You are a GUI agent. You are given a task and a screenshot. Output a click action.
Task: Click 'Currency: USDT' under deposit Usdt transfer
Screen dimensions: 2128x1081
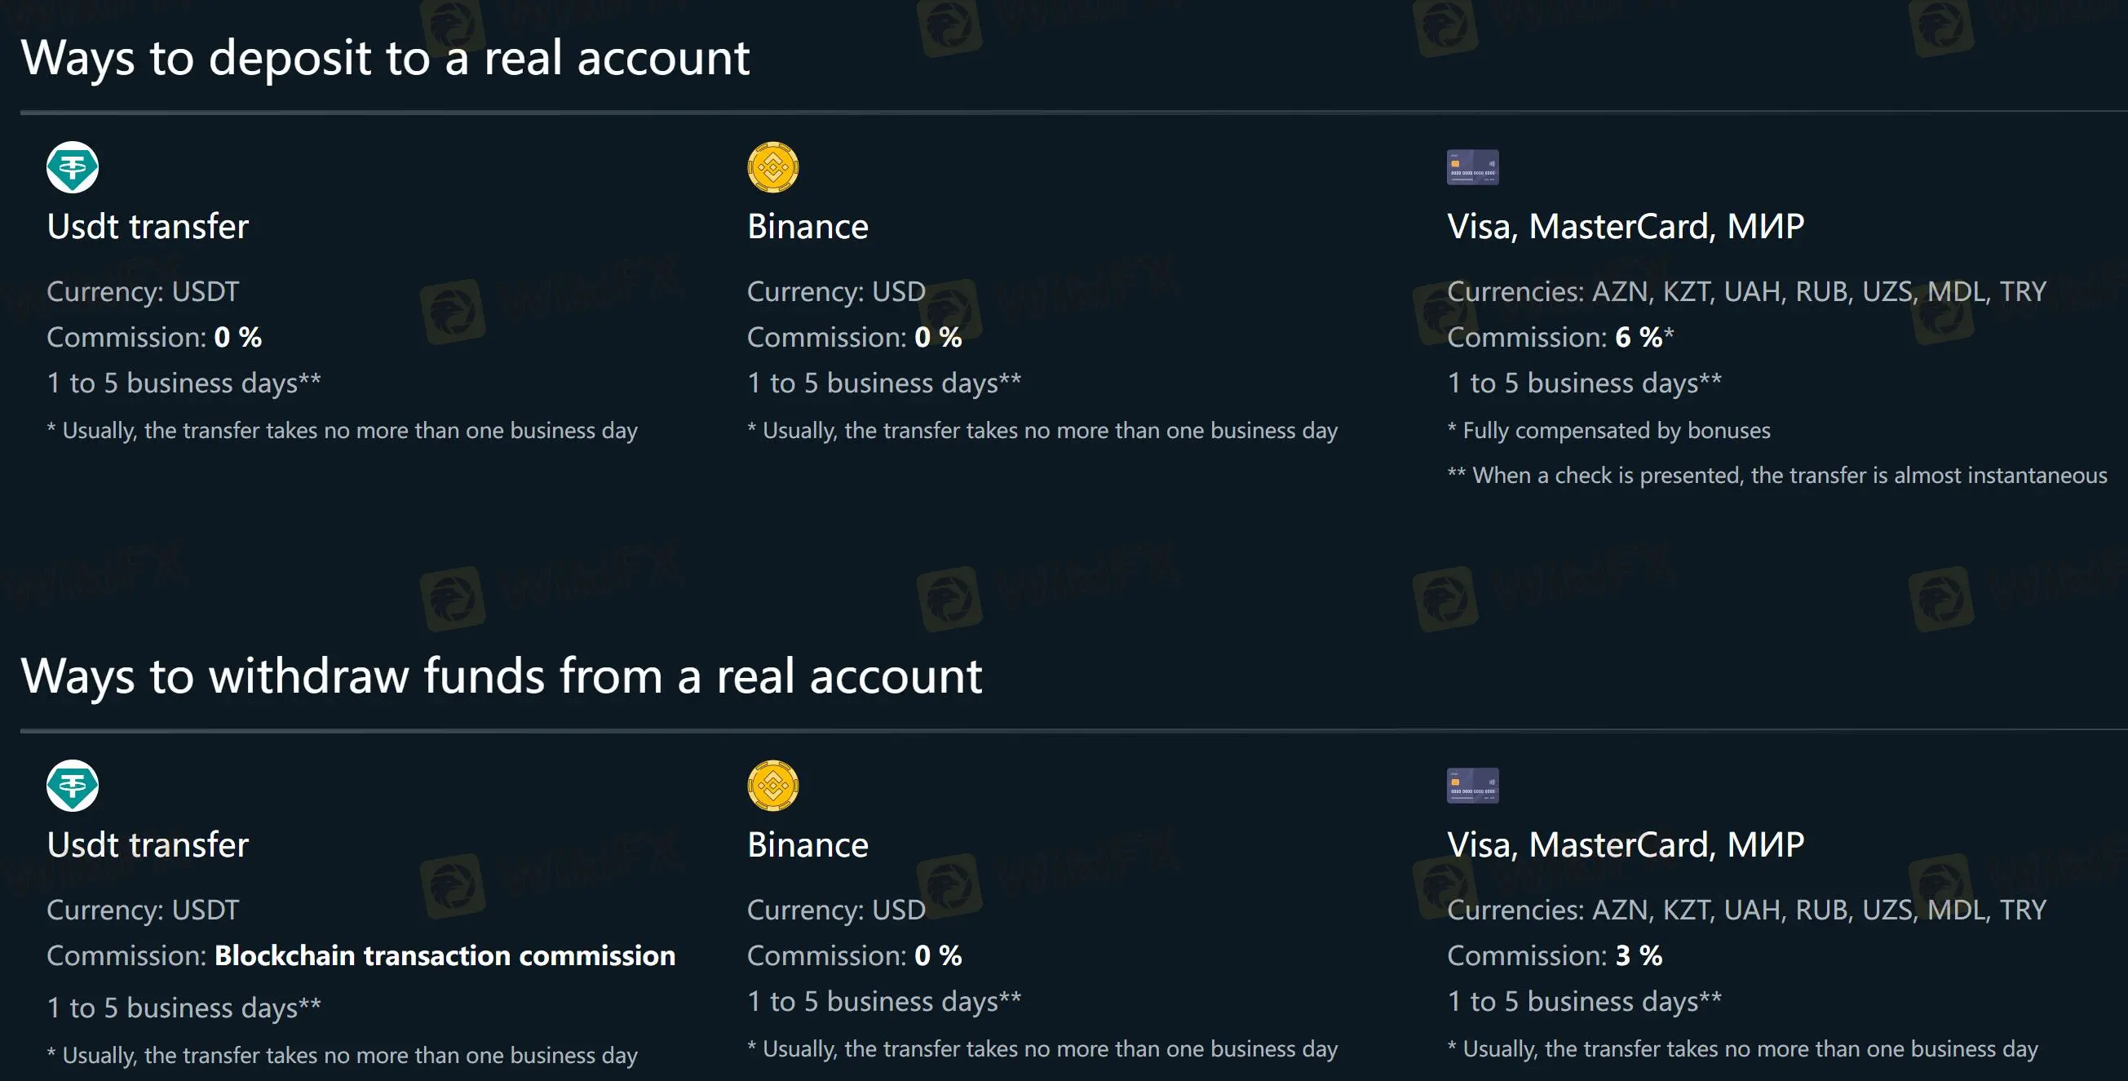143,292
